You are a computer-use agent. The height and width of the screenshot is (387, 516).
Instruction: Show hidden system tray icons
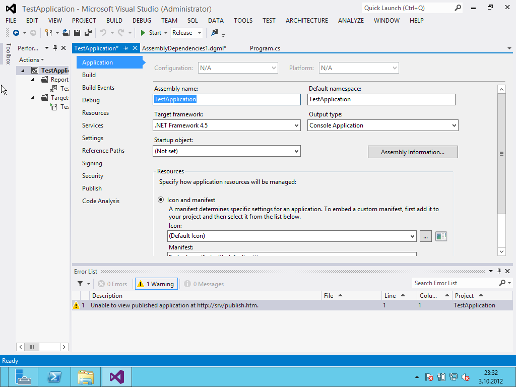[x=417, y=377]
